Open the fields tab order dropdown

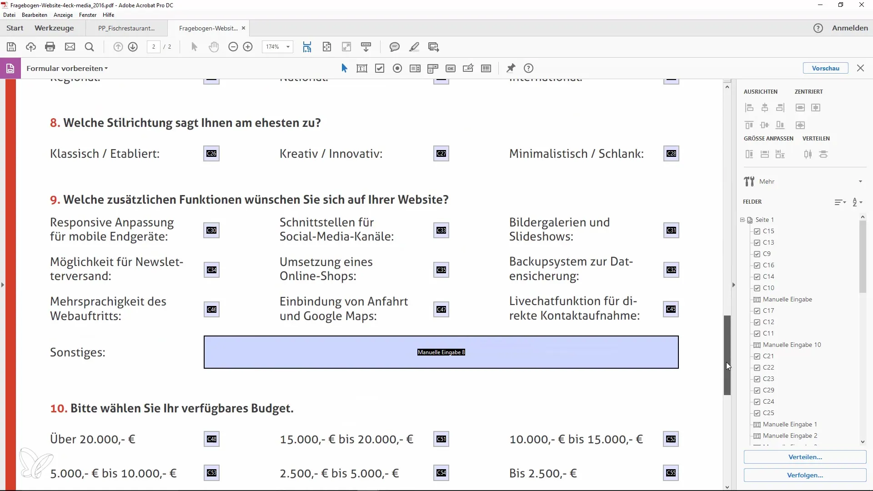point(840,202)
